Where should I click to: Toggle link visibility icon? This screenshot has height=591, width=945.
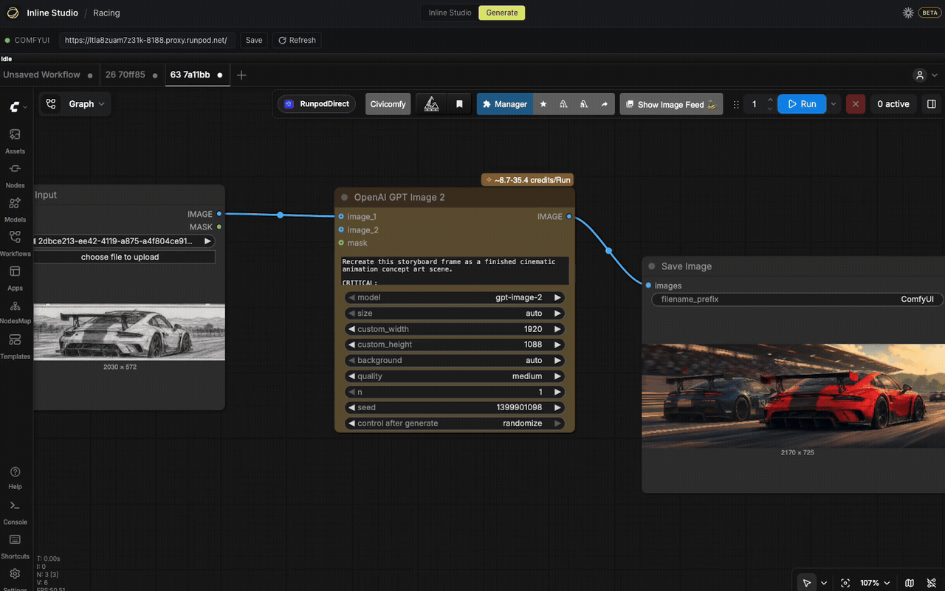[x=932, y=583]
